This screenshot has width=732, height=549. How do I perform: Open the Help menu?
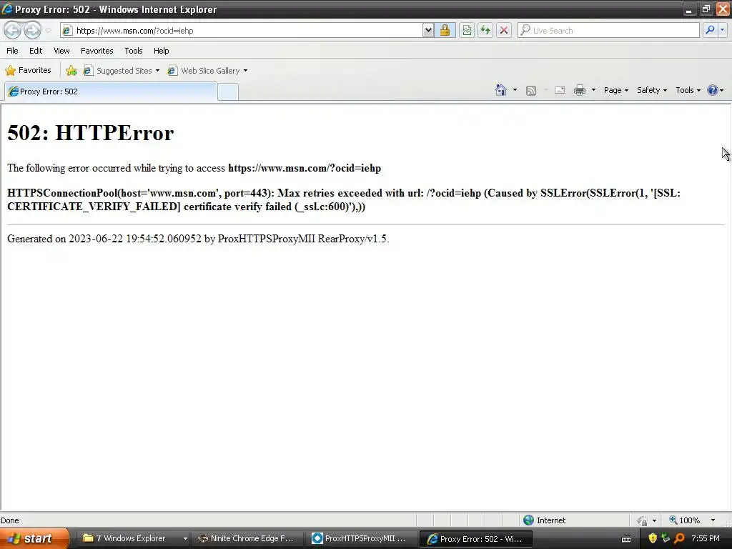click(x=162, y=51)
